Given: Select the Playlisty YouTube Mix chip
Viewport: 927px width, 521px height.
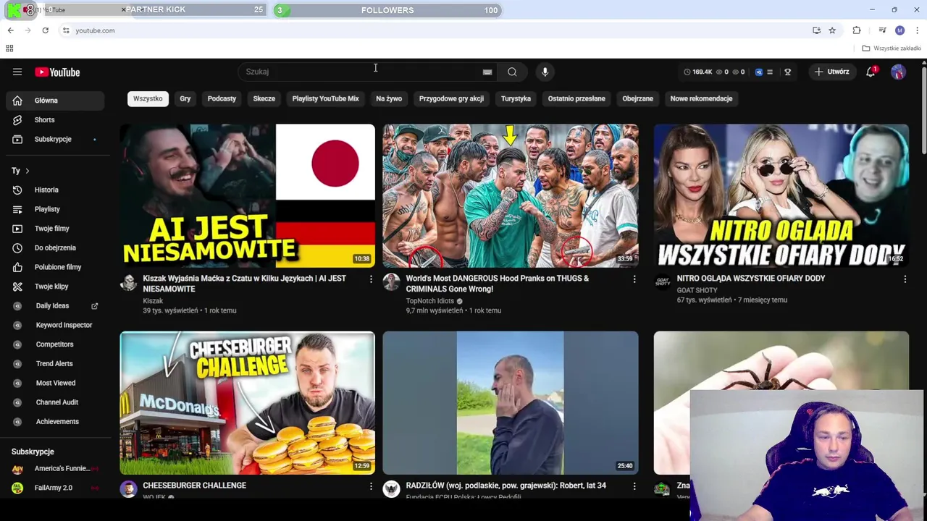Looking at the screenshot, I should [325, 98].
